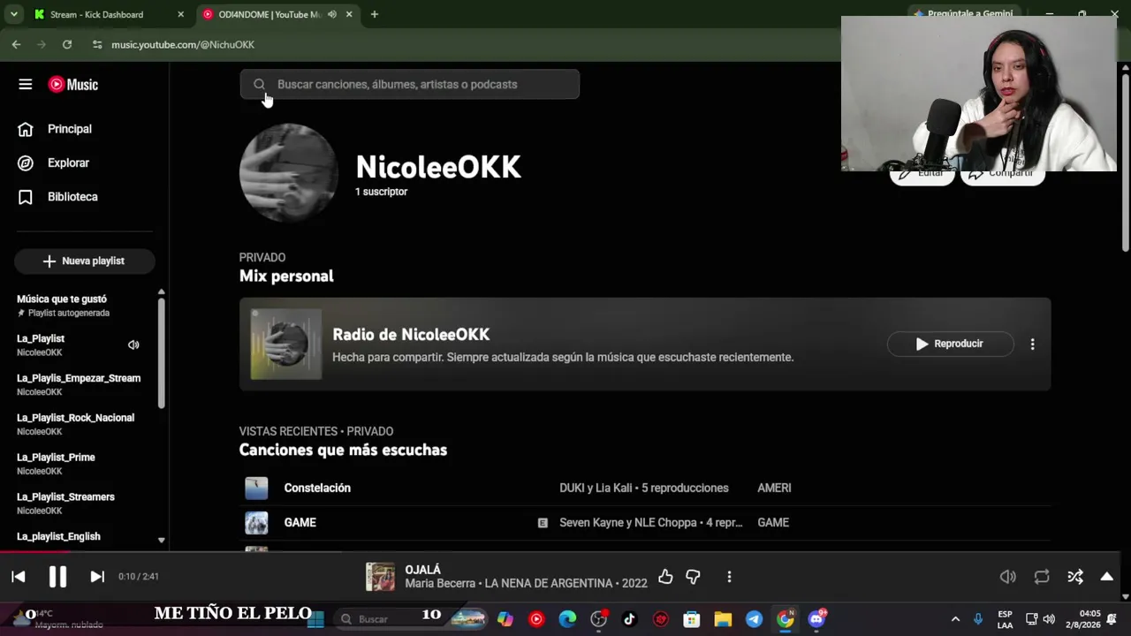Screen dimensions: 1131x636
Task: Open the TikTok taskbar icon
Action: 629,619
